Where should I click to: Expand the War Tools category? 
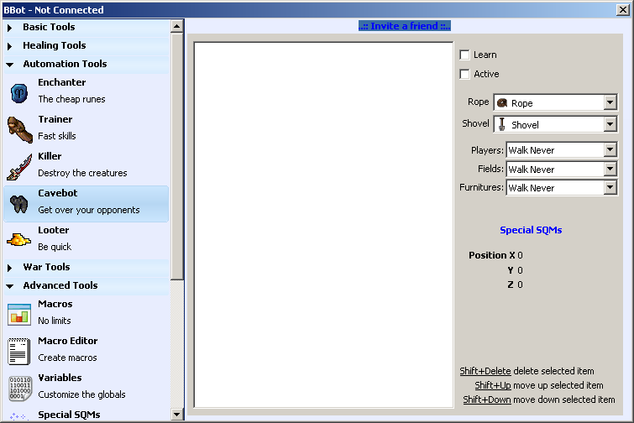46,268
